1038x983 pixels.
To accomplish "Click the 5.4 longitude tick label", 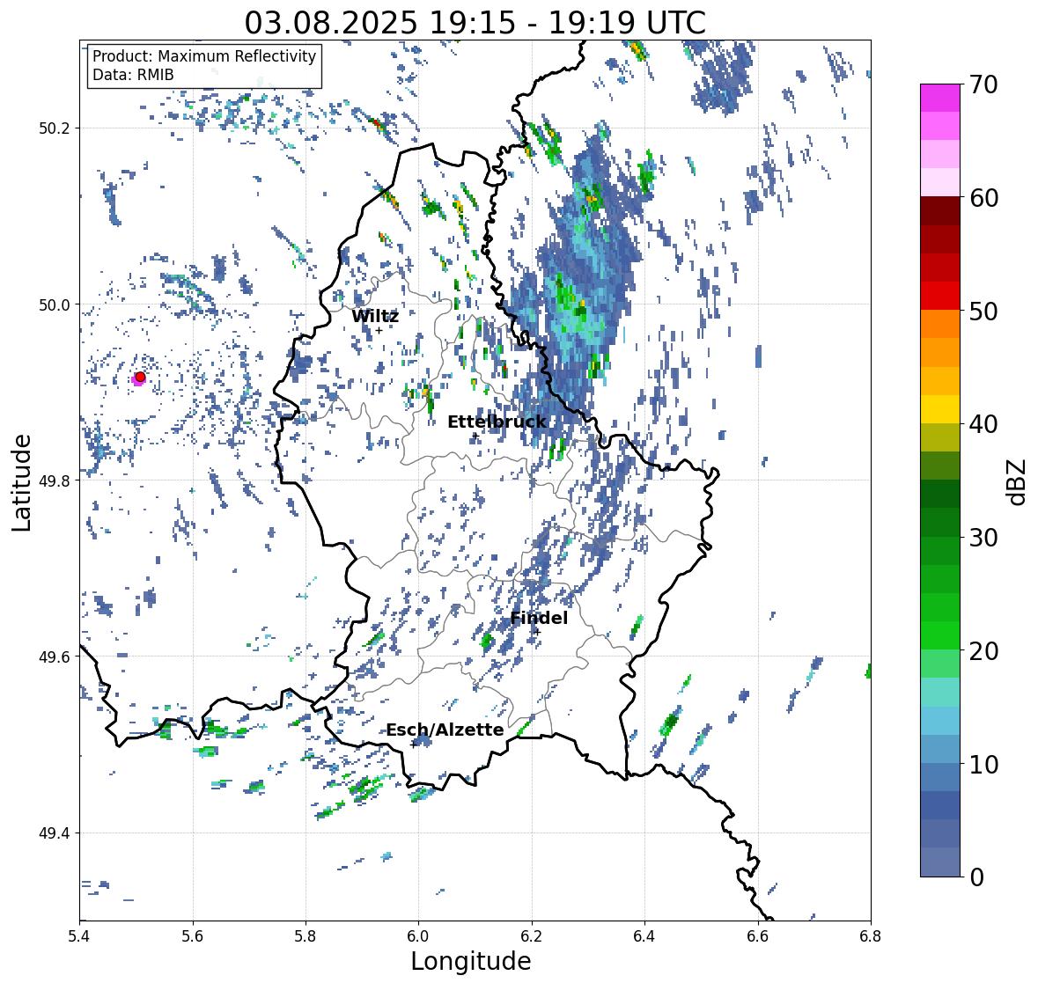I will pos(79,936).
